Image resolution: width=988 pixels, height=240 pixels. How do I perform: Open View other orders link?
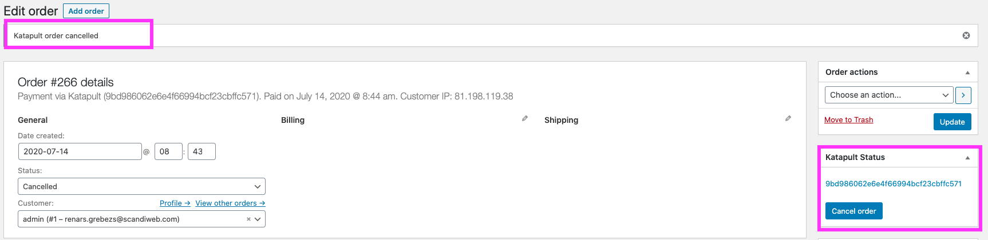pyautogui.click(x=230, y=203)
